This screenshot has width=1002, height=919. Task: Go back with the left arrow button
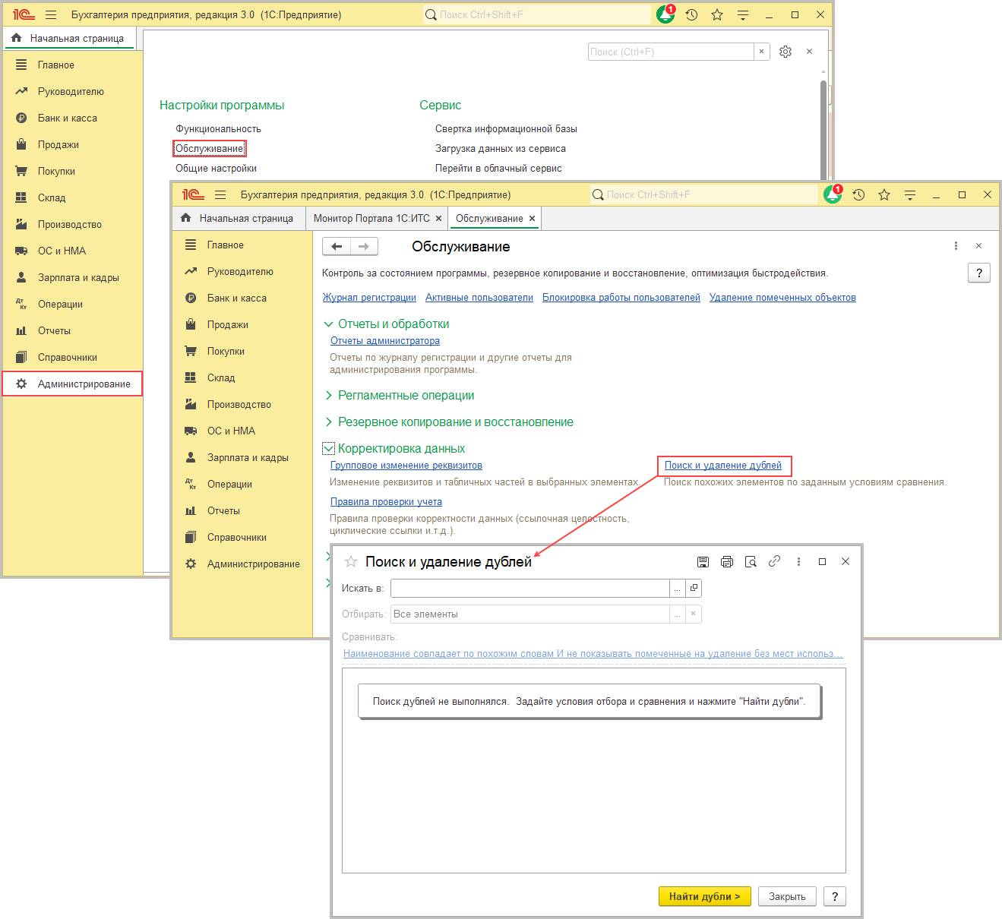[x=337, y=246]
